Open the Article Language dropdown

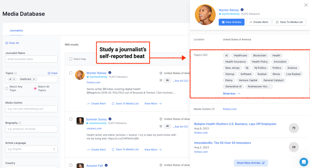(31, 149)
